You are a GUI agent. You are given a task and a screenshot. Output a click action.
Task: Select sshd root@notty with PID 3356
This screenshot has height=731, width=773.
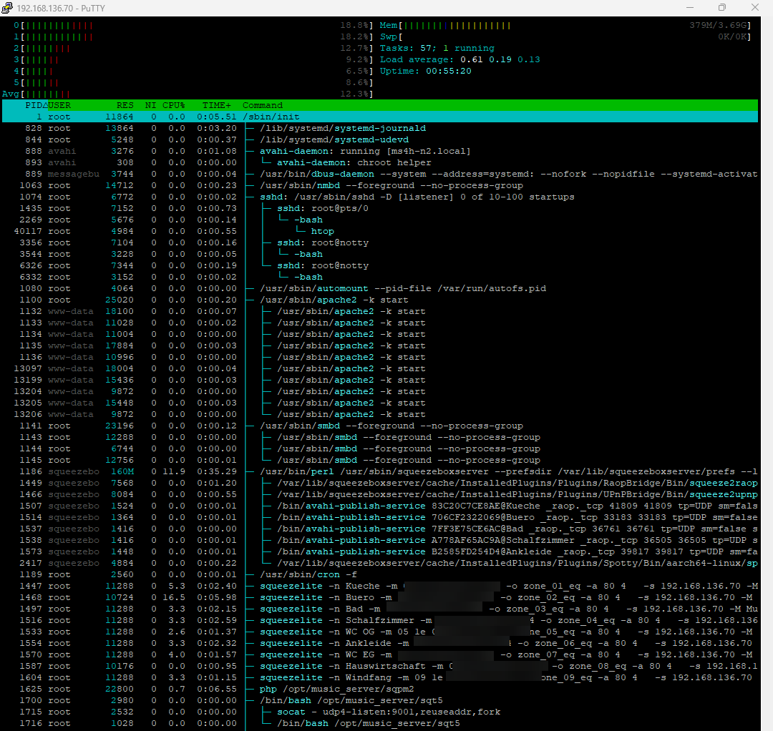379,243
